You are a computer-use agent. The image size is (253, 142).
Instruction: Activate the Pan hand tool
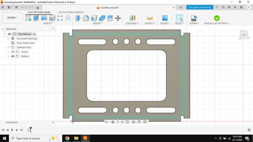coord(118,122)
